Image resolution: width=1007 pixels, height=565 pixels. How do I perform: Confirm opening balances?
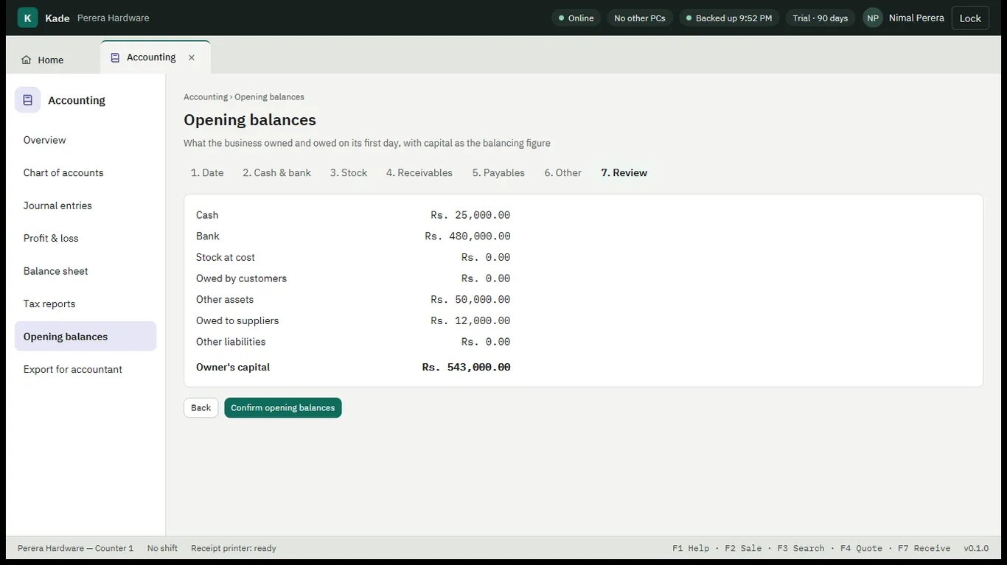283,408
